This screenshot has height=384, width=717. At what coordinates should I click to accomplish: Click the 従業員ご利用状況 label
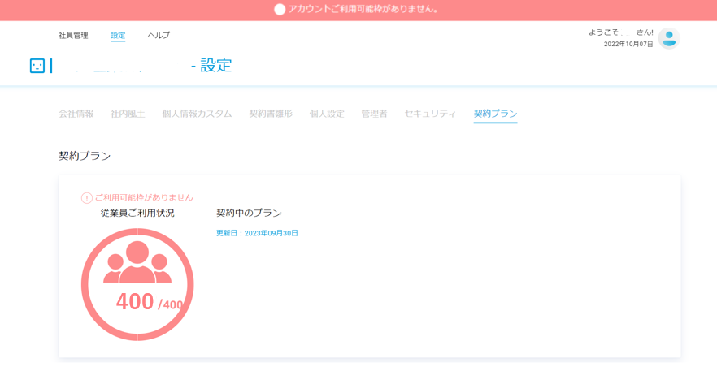(137, 214)
